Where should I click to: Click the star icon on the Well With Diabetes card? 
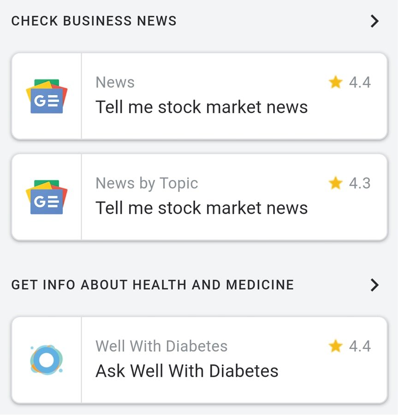pyautogui.click(x=336, y=346)
